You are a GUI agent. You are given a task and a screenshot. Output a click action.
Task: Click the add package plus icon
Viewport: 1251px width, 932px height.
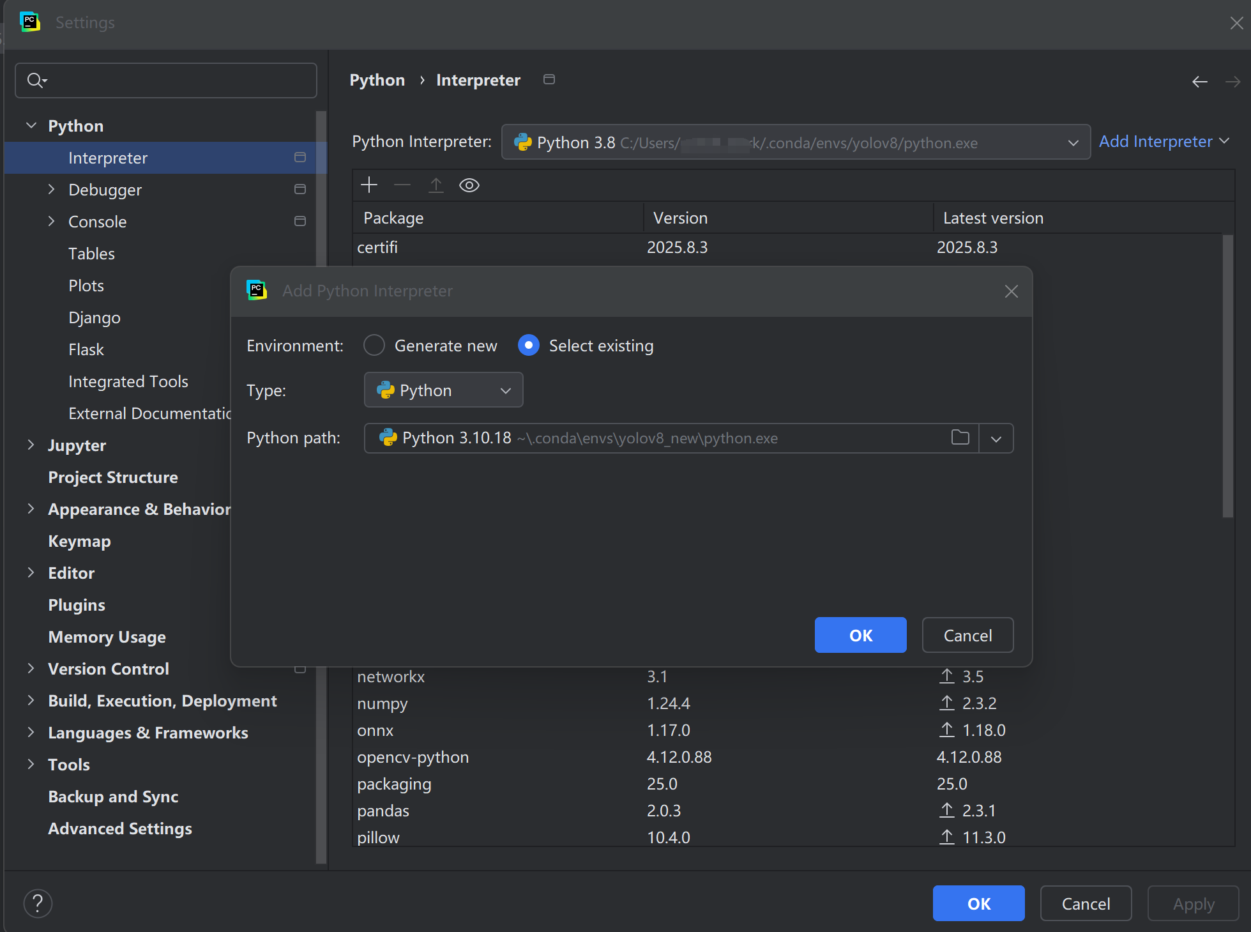[369, 185]
